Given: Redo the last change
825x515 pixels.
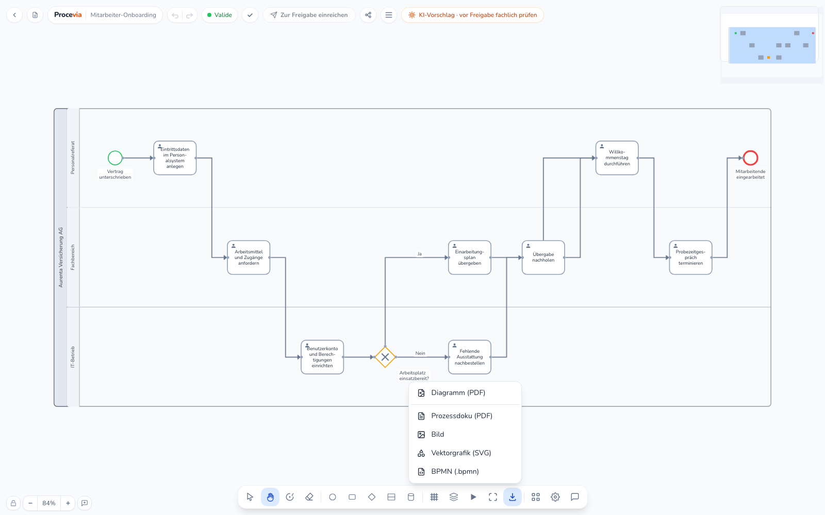Looking at the screenshot, I should (189, 15).
